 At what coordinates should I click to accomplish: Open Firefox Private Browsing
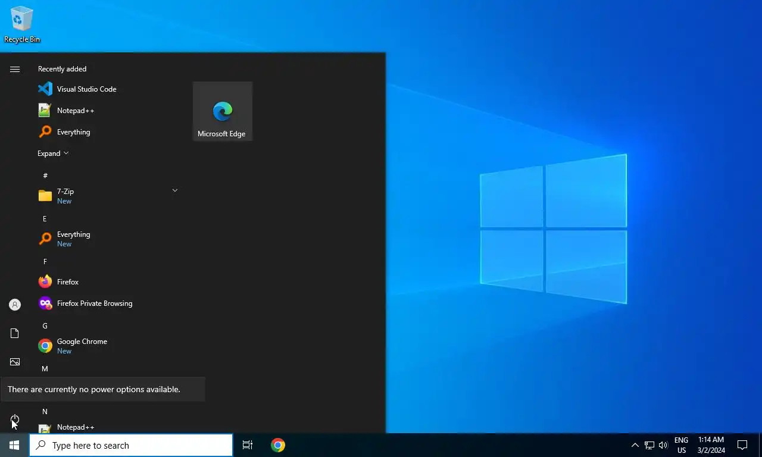click(x=107, y=303)
